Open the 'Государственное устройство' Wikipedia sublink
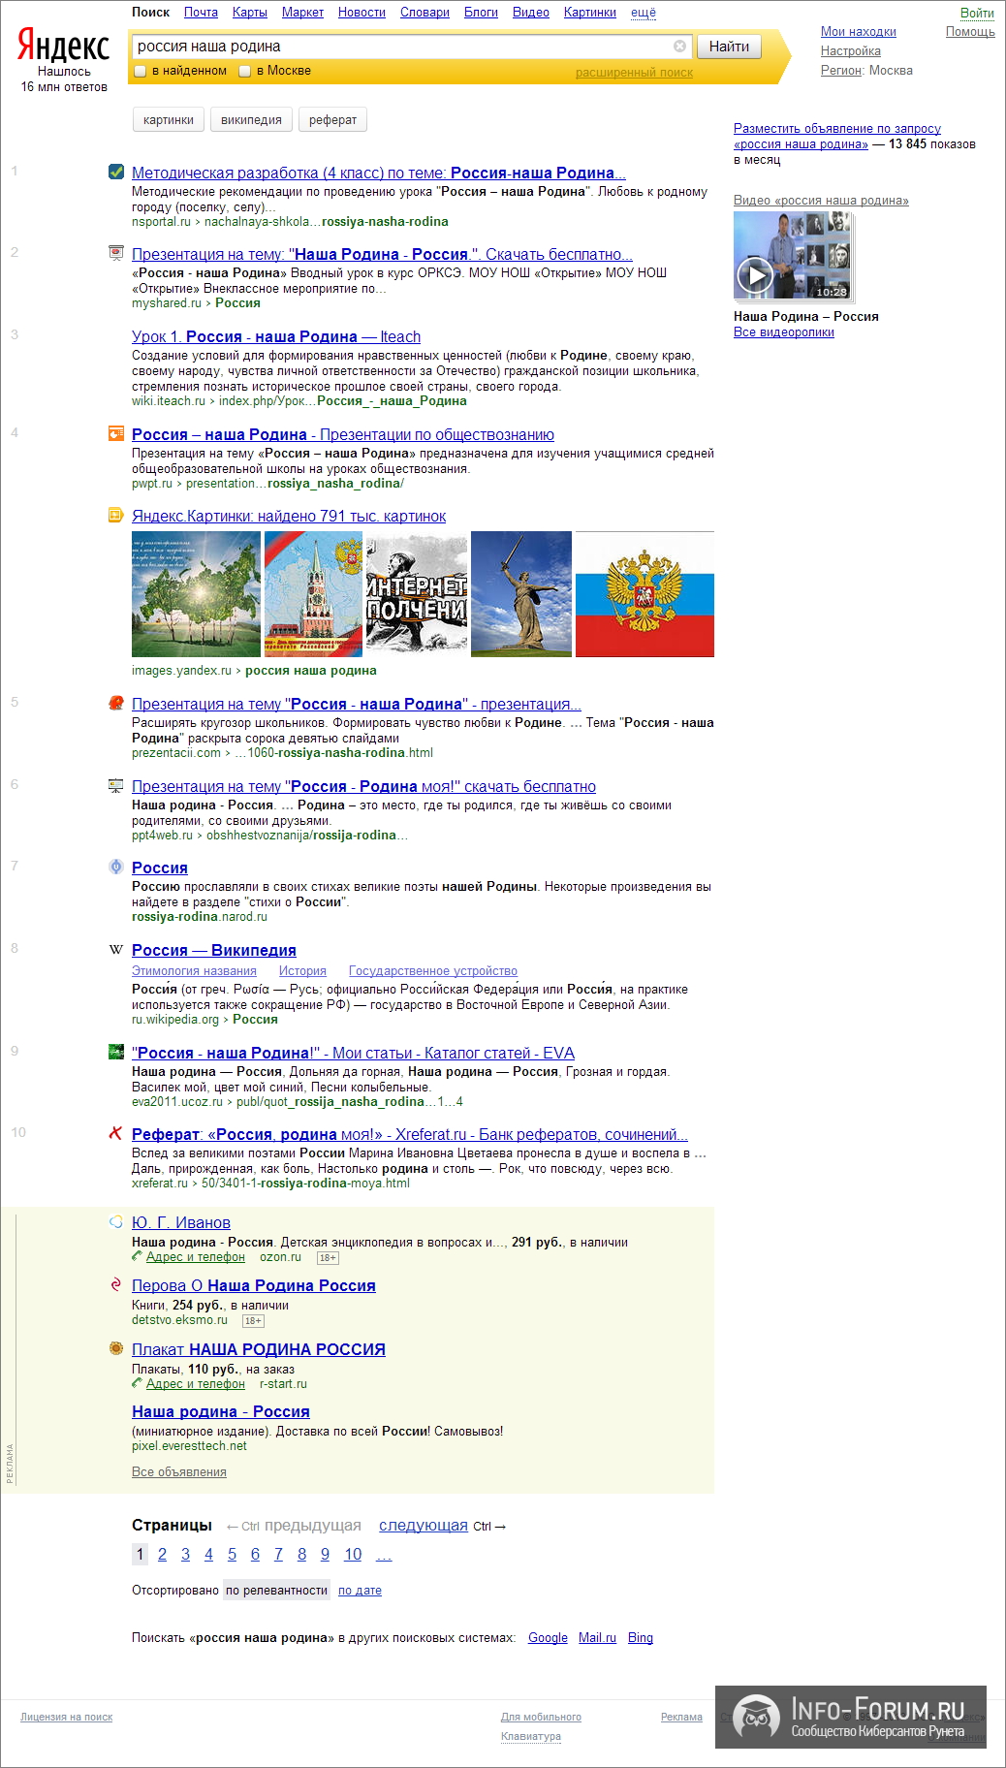This screenshot has width=1006, height=1768. point(433,971)
